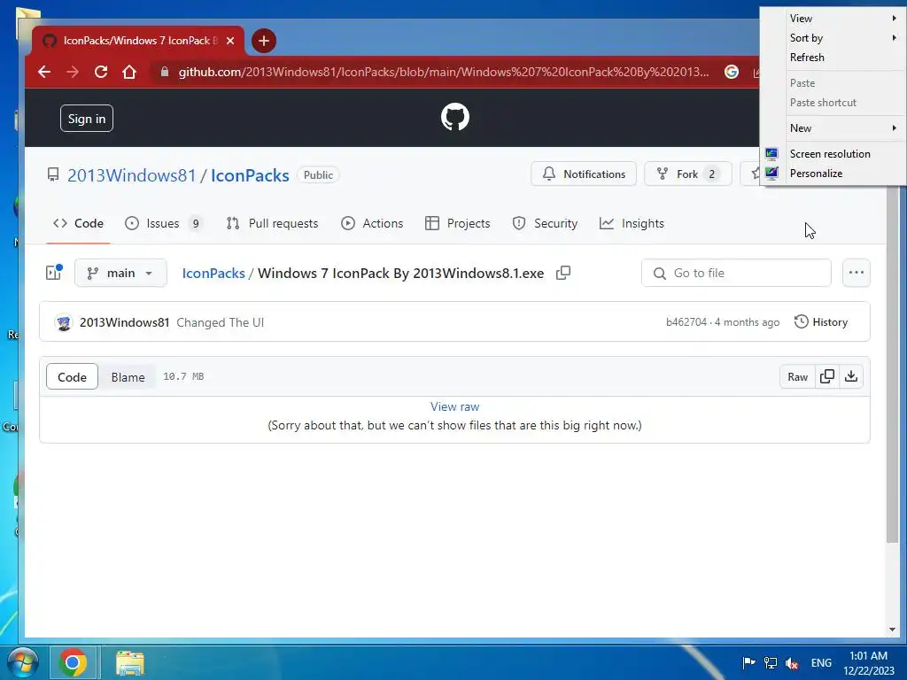Open the Pull requests tab

coord(273,223)
